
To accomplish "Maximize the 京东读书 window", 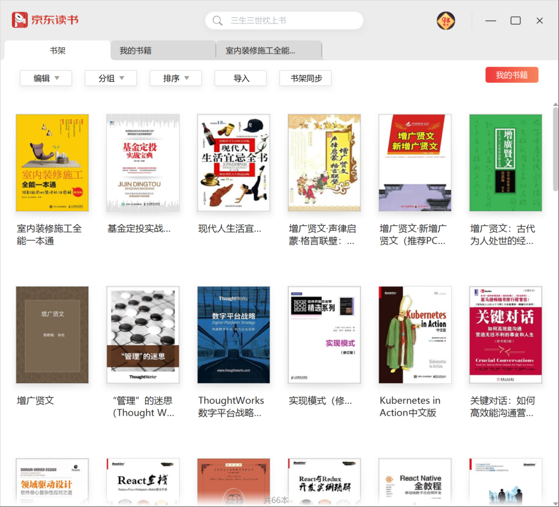I will click(516, 21).
